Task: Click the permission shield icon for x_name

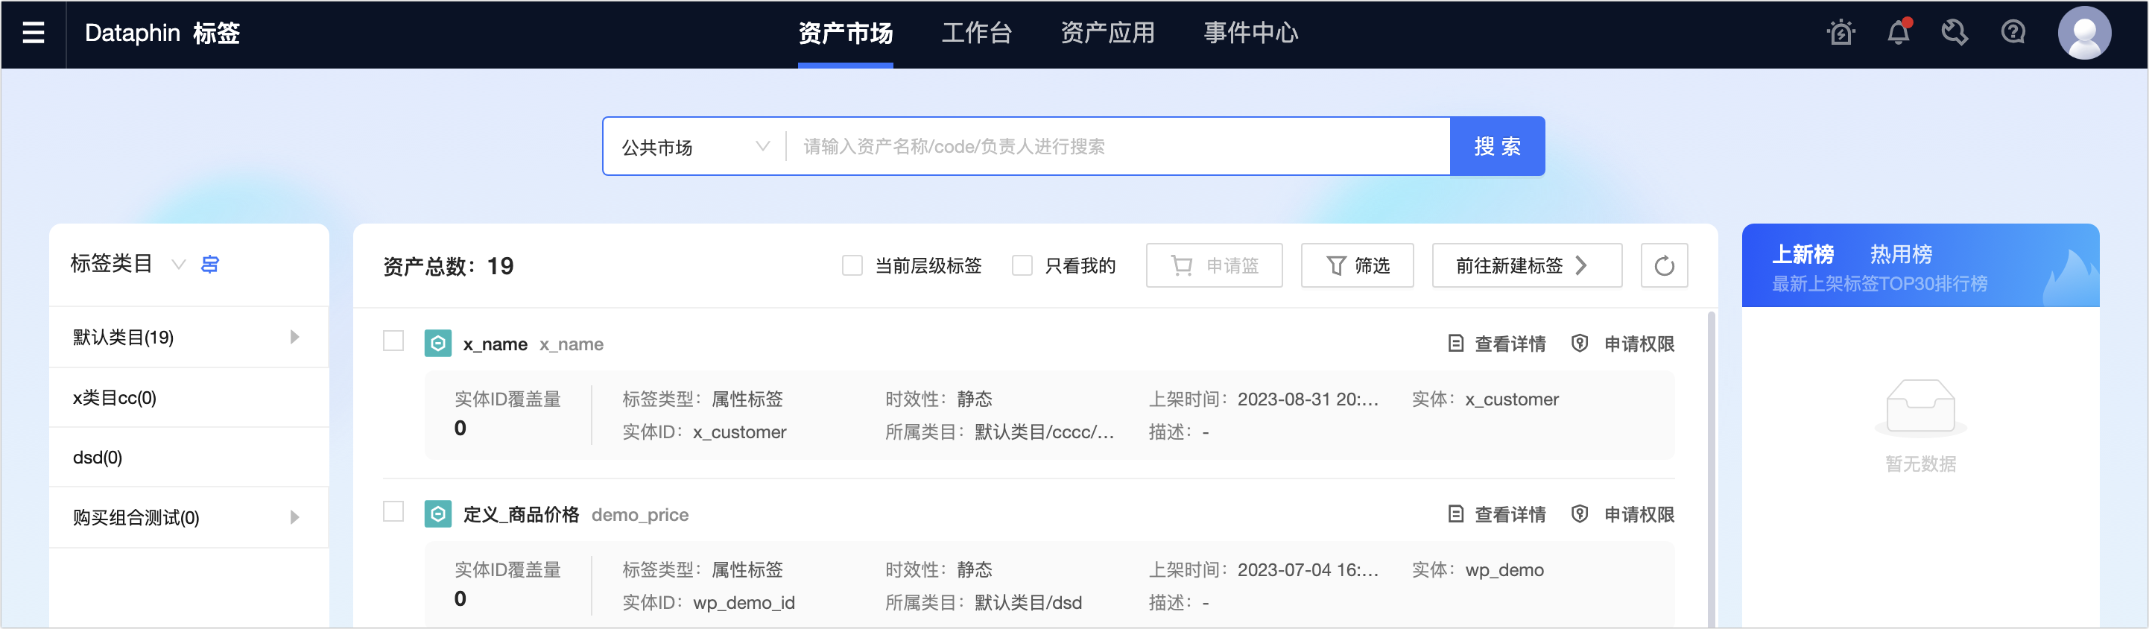Action: (x=1579, y=344)
